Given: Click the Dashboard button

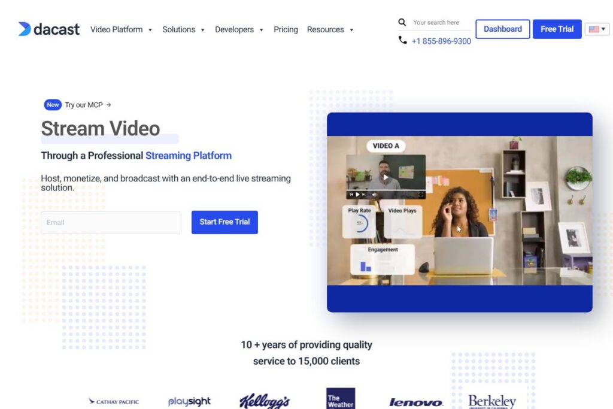Looking at the screenshot, I should [502, 29].
